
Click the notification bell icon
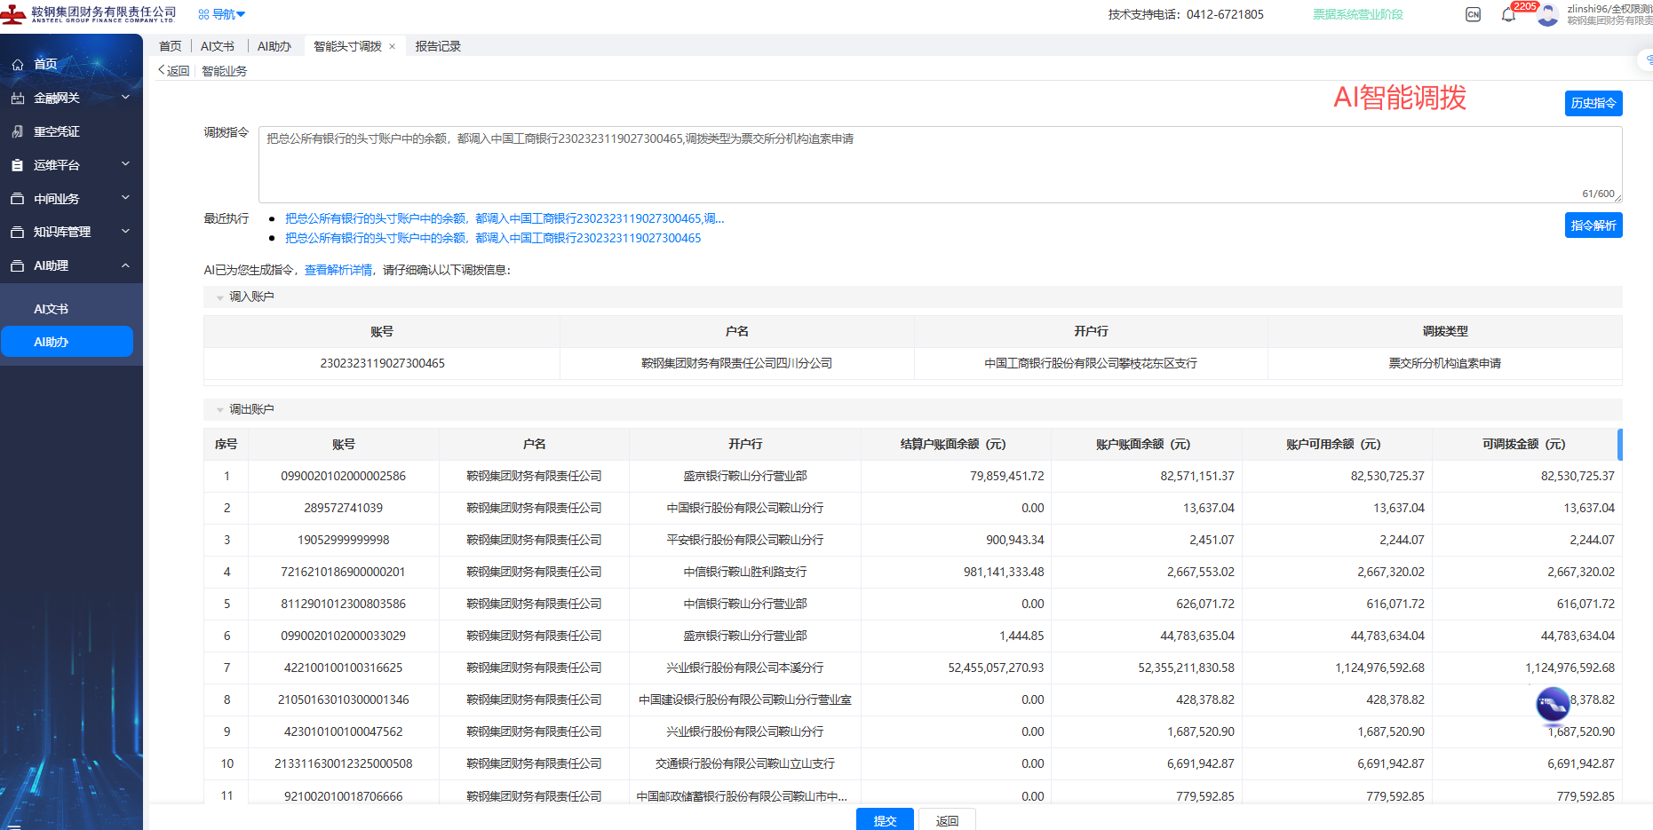pyautogui.click(x=1507, y=15)
